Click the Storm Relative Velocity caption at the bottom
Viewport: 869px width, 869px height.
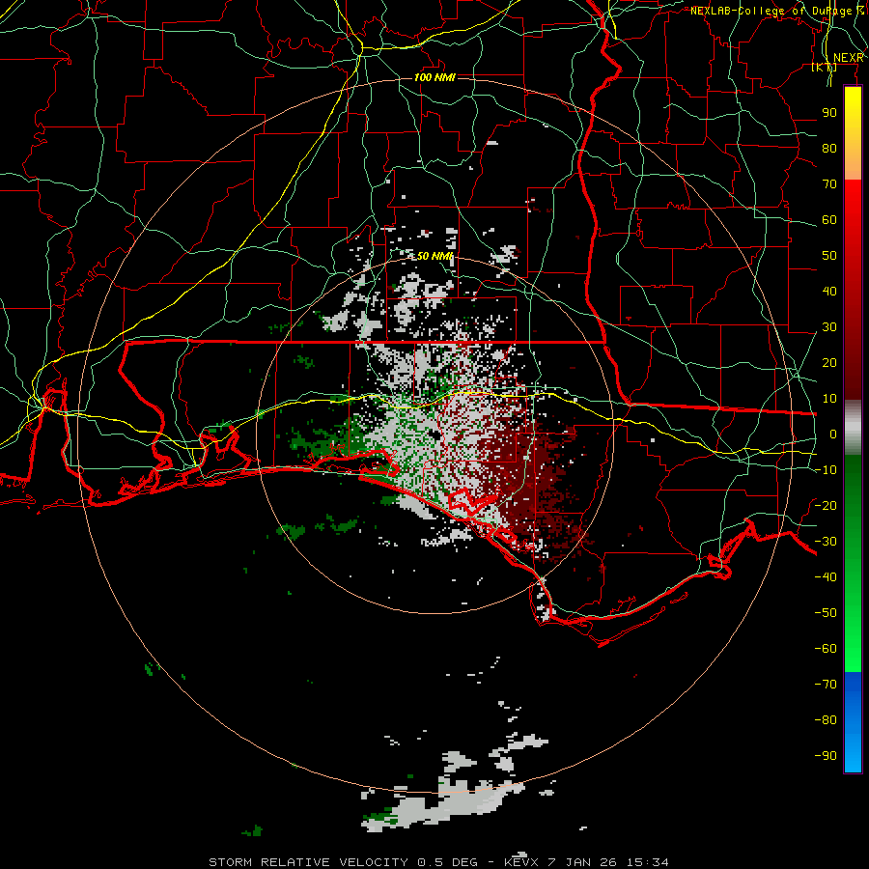(438, 862)
